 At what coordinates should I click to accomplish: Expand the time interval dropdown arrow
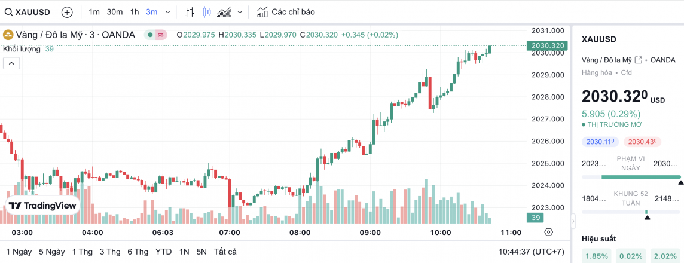click(167, 12)
